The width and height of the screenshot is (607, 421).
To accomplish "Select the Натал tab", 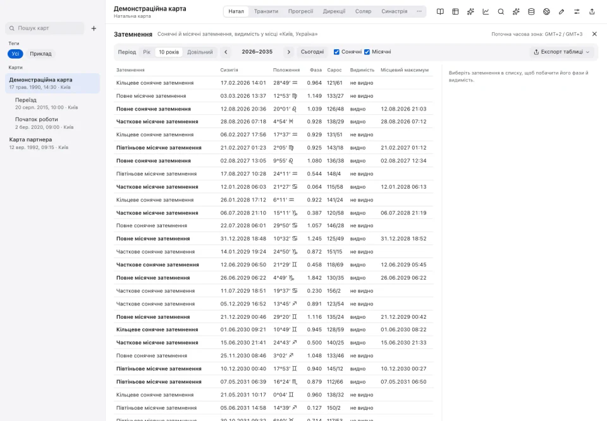I will pyautogui.click(x=236, y=11).
